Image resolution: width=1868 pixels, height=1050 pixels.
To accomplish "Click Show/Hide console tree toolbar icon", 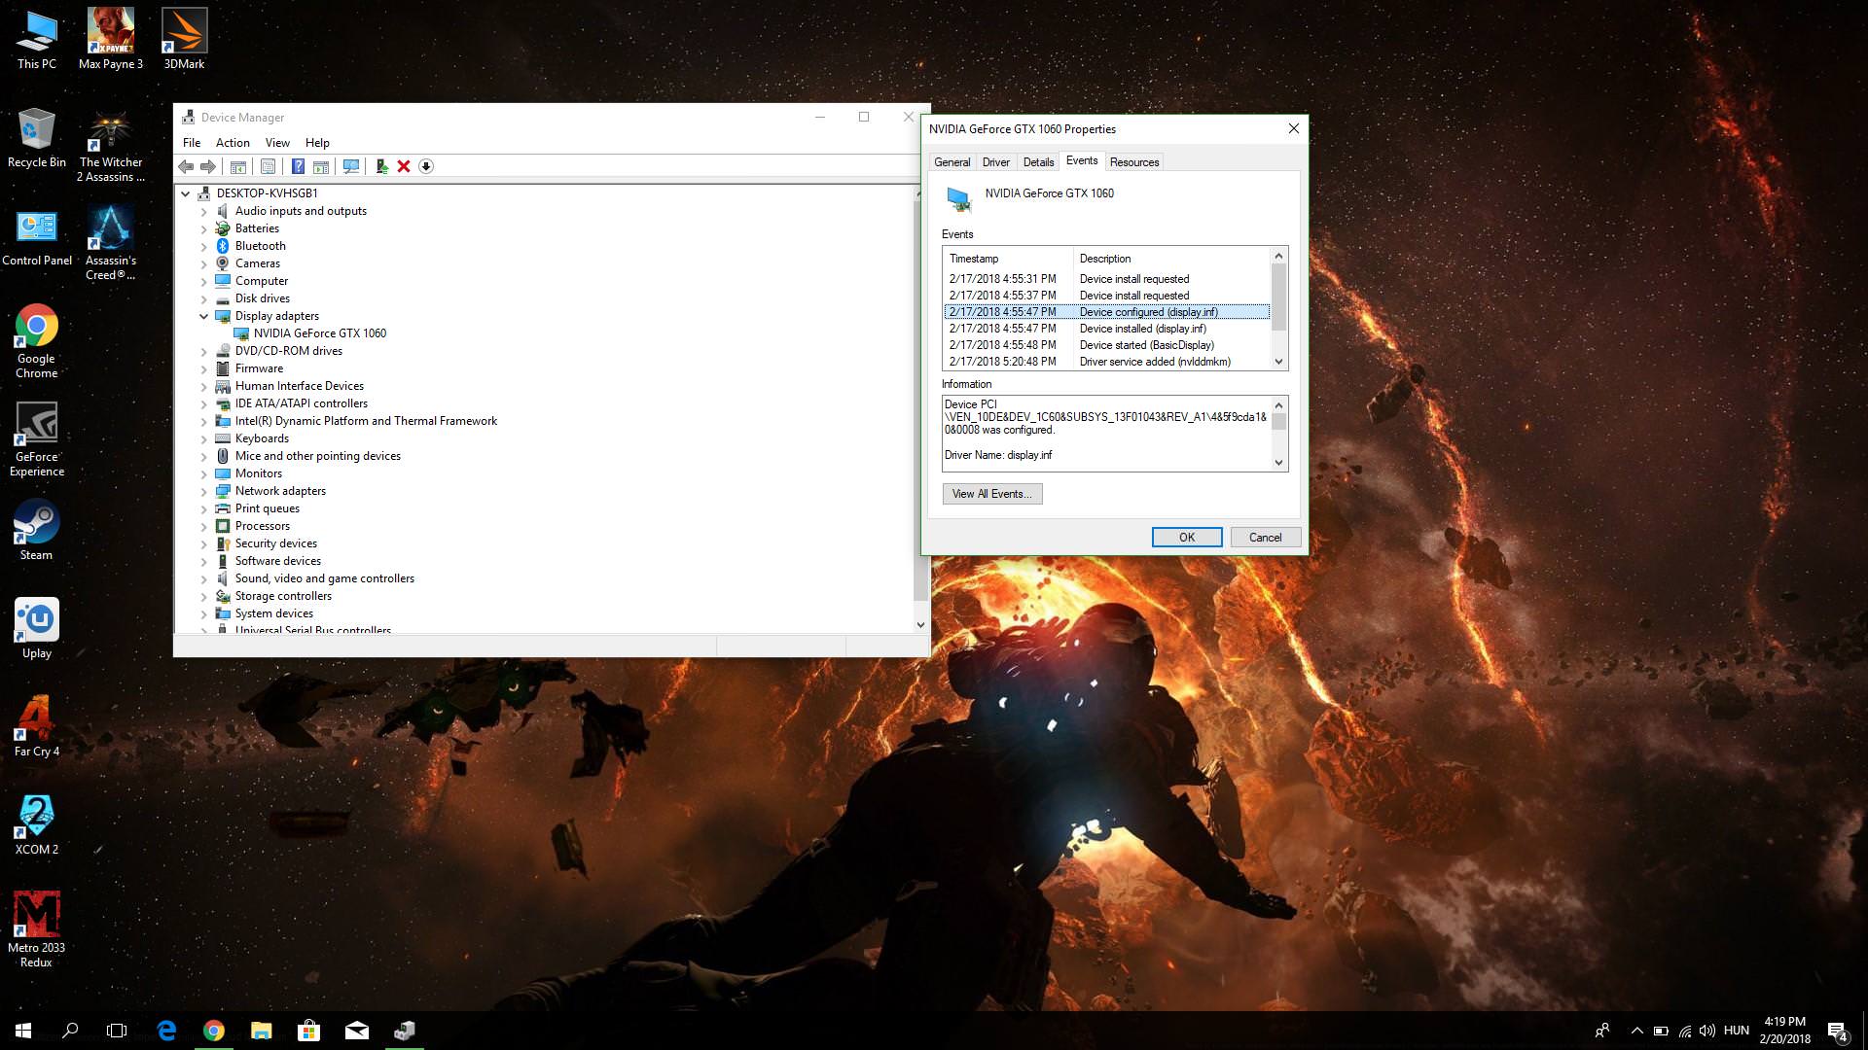I will click(x=237, y=166).
